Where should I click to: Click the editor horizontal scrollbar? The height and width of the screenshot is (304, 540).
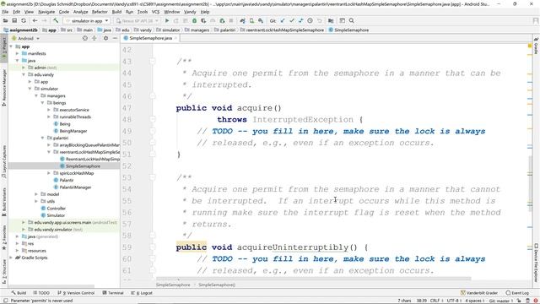click(313, 279)
